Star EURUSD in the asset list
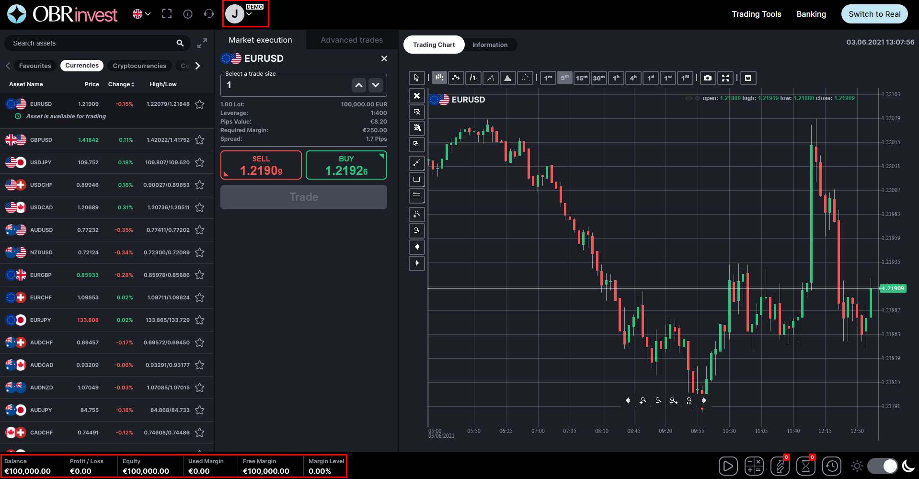The height and width of the screenshot is (479, 919). pyautogui.click(x=200, y=104)
